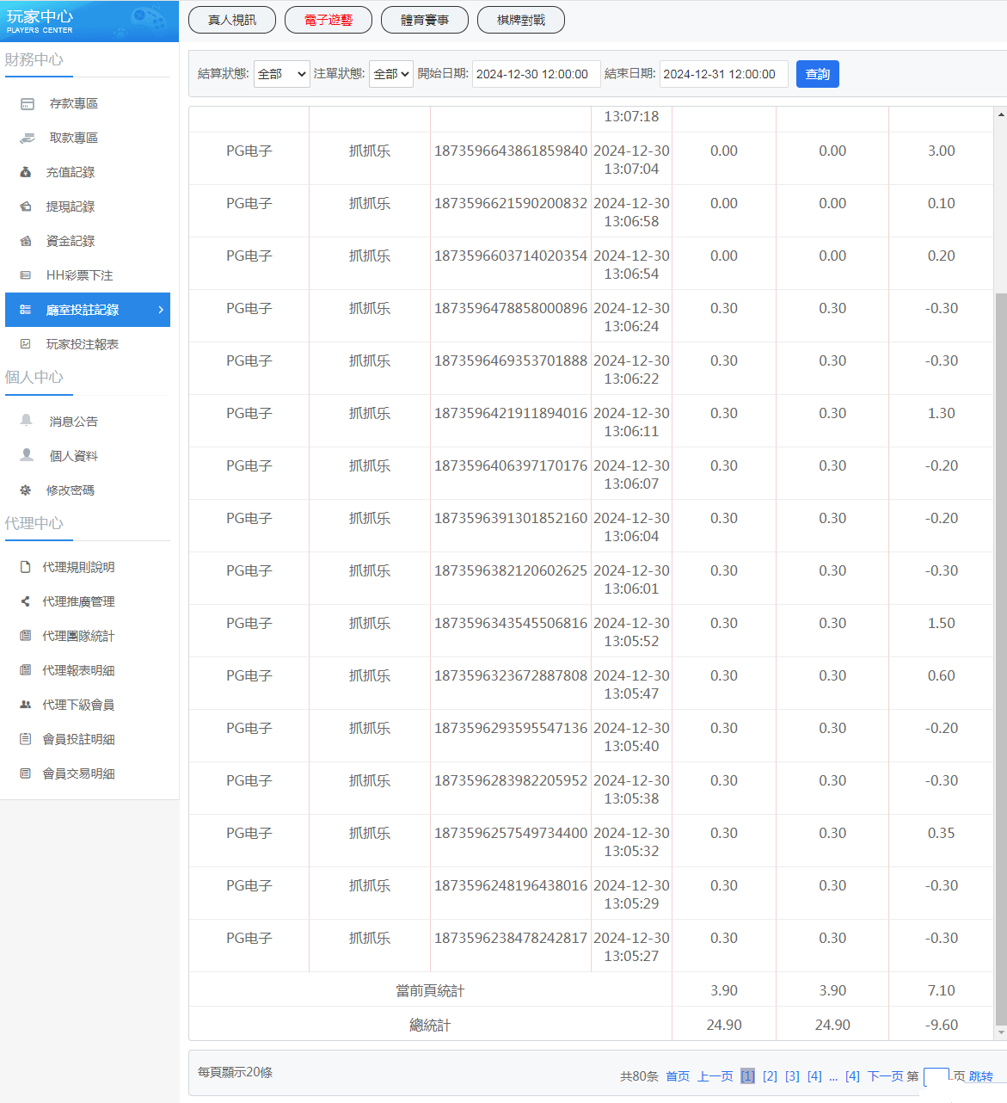Open the 注單狀態 dropdown
Image resolution: width=1007 pixels, height=1103 pixels.
(x=391, y=74)
